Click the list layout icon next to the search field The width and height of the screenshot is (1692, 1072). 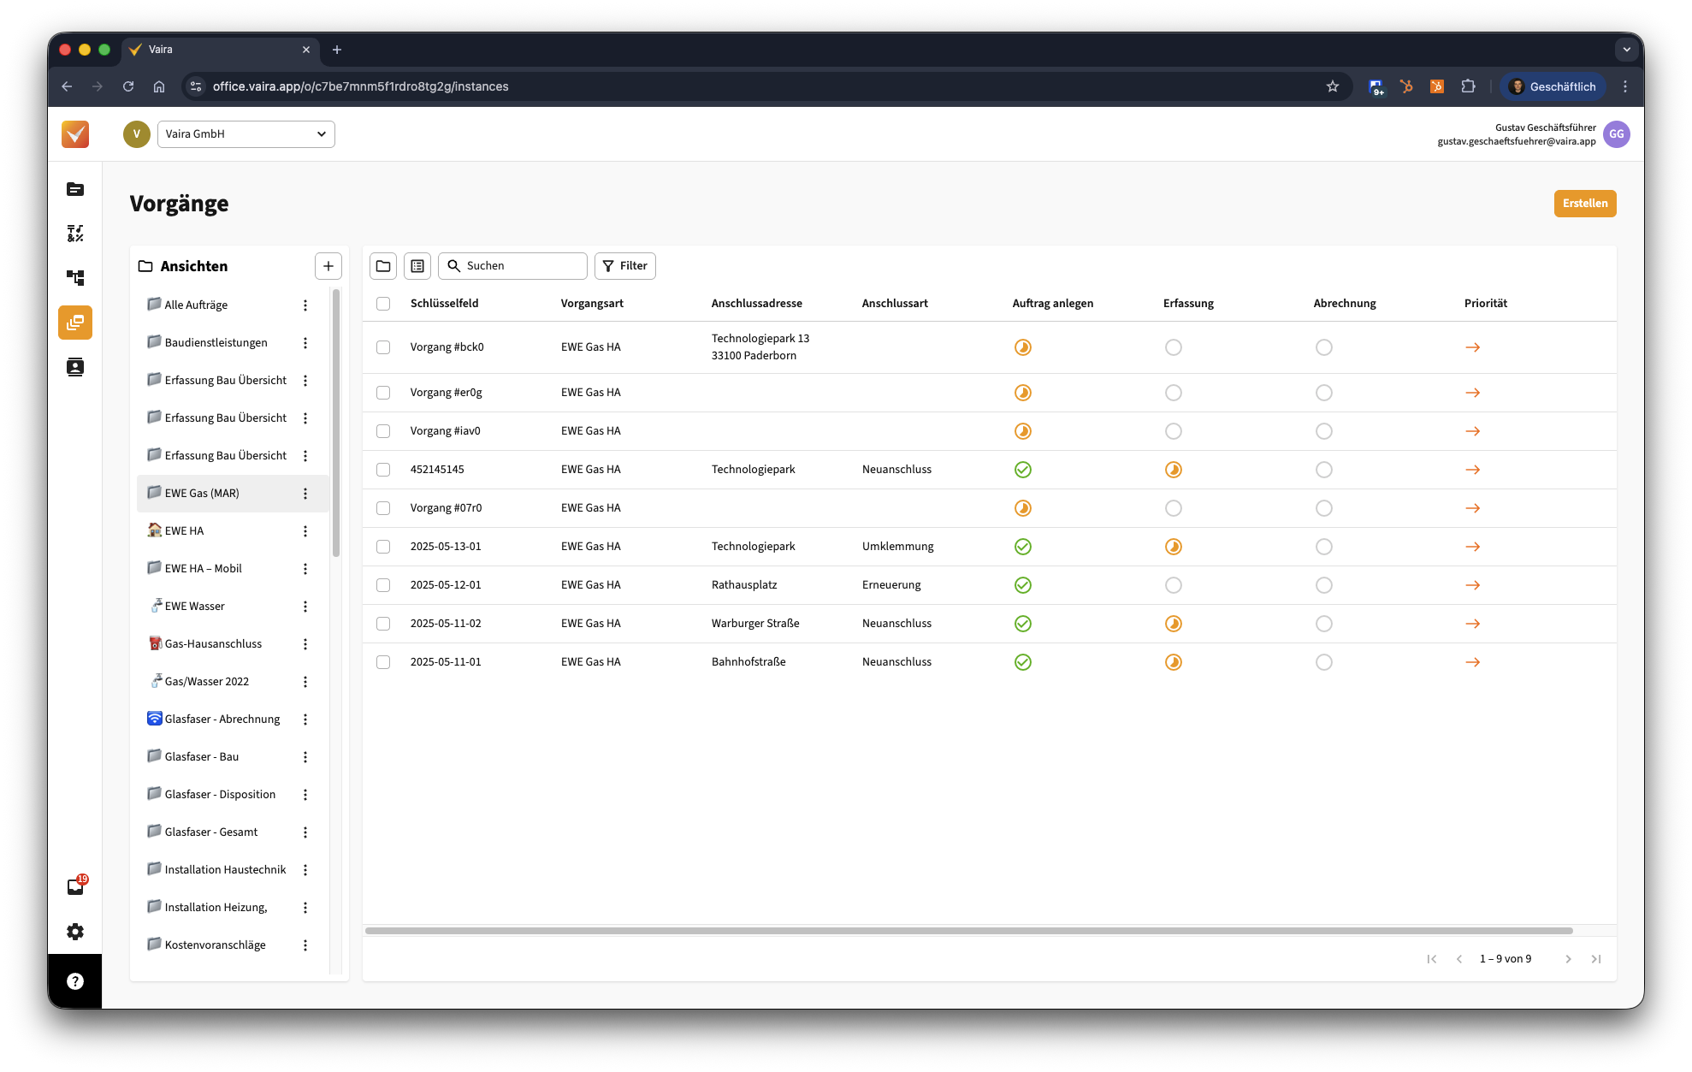pyautogui.click(x=417, y=266)
